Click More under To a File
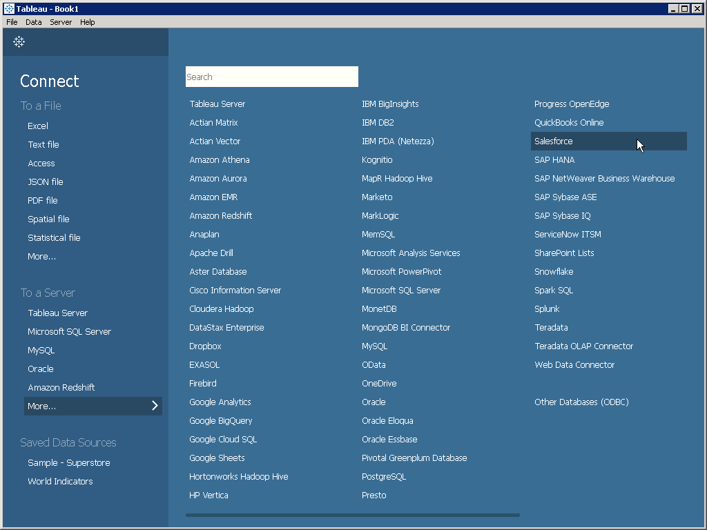 (41, 256)
